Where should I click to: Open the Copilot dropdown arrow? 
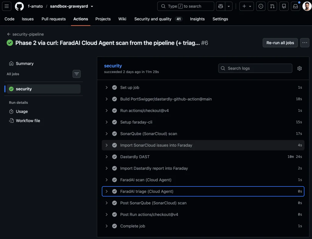[229, 6]
